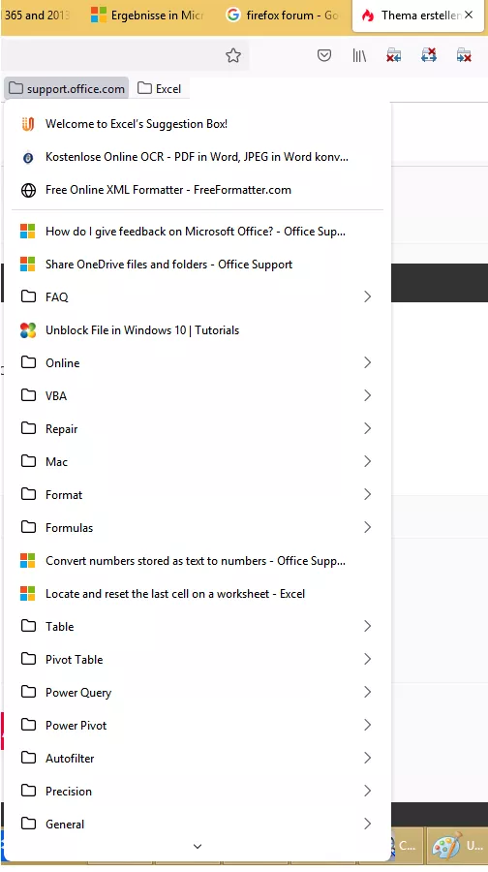This screenshot has width=488, height=872.
Task: Click the down chevron to show more bookmarks
Action: coord(198,847)
